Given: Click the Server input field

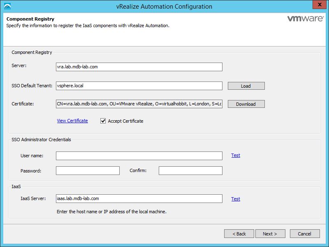Looking at the screenshot, I should coord(139,67).
